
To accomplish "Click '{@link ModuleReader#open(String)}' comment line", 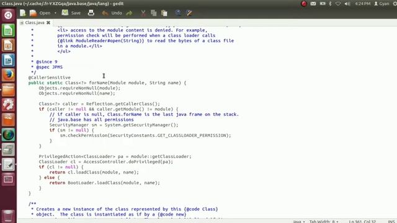I will (x=145, y=41).
